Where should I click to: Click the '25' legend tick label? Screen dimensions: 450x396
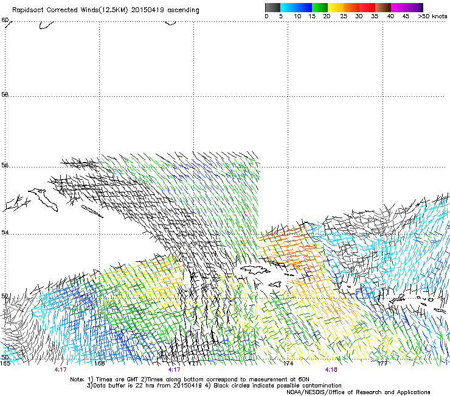coord(344,16)
